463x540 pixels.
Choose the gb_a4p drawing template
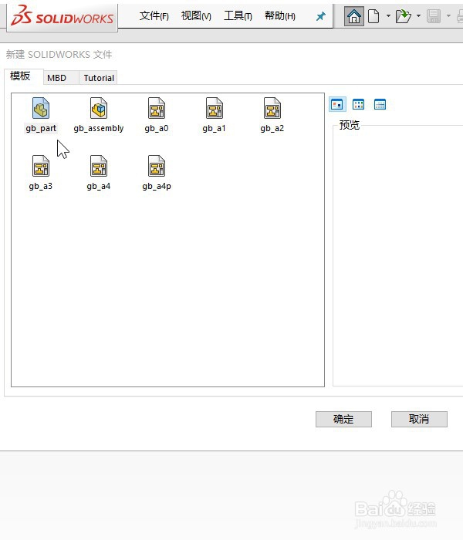pos(157,166)
